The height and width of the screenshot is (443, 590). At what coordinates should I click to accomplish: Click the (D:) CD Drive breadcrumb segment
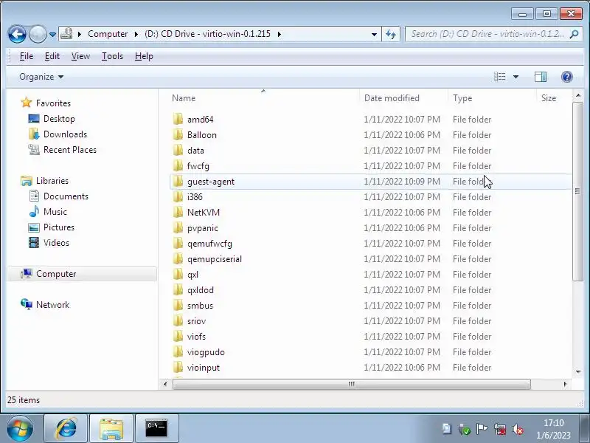coord(207,34)
